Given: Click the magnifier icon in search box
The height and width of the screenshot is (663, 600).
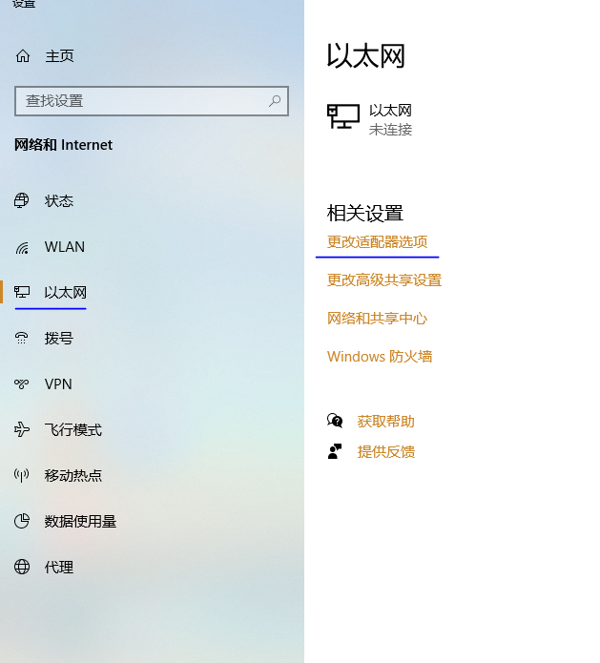Looking at the screenshot, I should pos(275,100).
